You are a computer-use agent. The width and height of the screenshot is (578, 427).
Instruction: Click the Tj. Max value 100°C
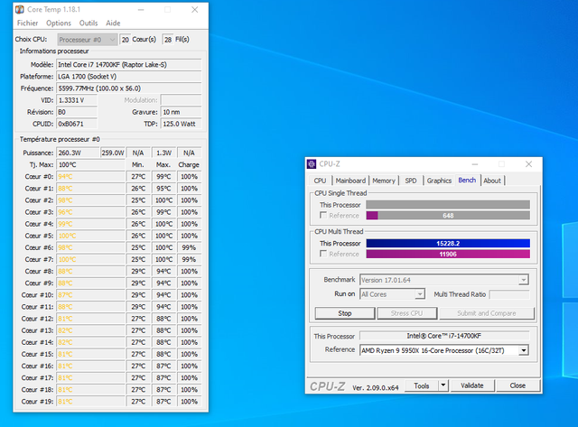point(90,164)
